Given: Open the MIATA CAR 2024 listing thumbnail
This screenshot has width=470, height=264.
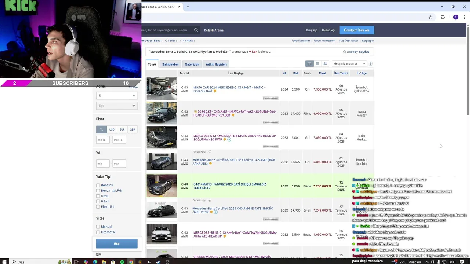Looking at the screenshot, I should (x=162, y=89).
